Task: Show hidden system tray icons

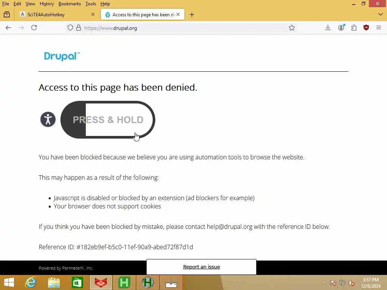Action: tap(324, 283)
